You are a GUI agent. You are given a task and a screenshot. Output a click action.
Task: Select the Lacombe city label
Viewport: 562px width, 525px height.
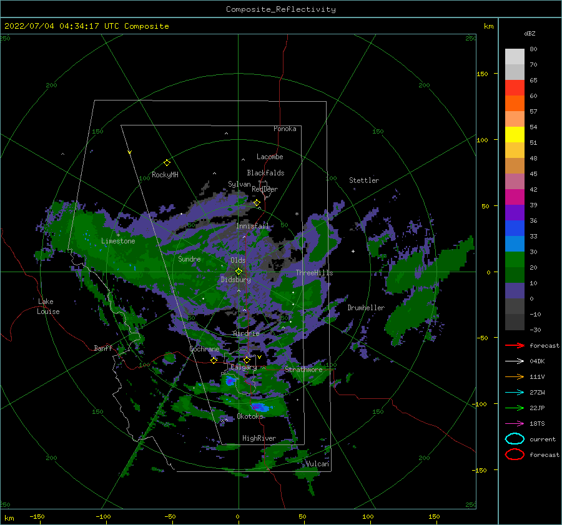tap(270, 157)
